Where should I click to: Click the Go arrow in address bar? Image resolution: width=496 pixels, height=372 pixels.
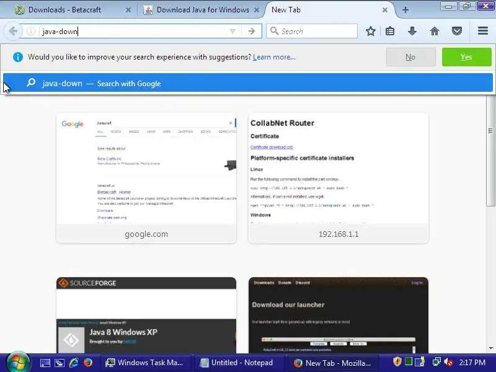click(252, 32)
